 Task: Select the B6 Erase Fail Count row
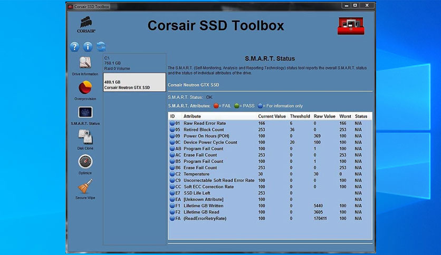270,168
